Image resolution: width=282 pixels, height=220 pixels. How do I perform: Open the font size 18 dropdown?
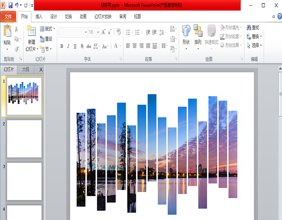pyautogui.click(x=98, y=32)
